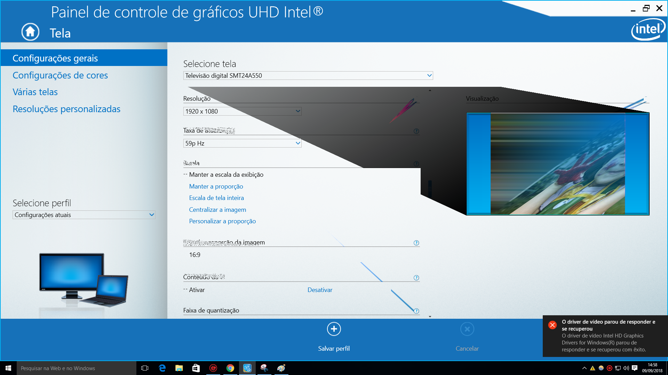Open help for Faixa de quantização

[416, 311]
